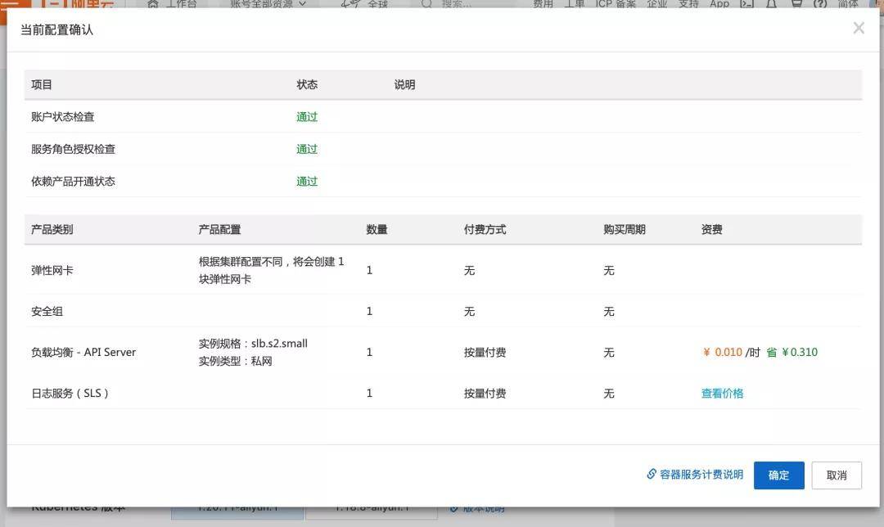The image size is (884, 527).
Task: Open the help question mark icon
Action: point(820,4)
